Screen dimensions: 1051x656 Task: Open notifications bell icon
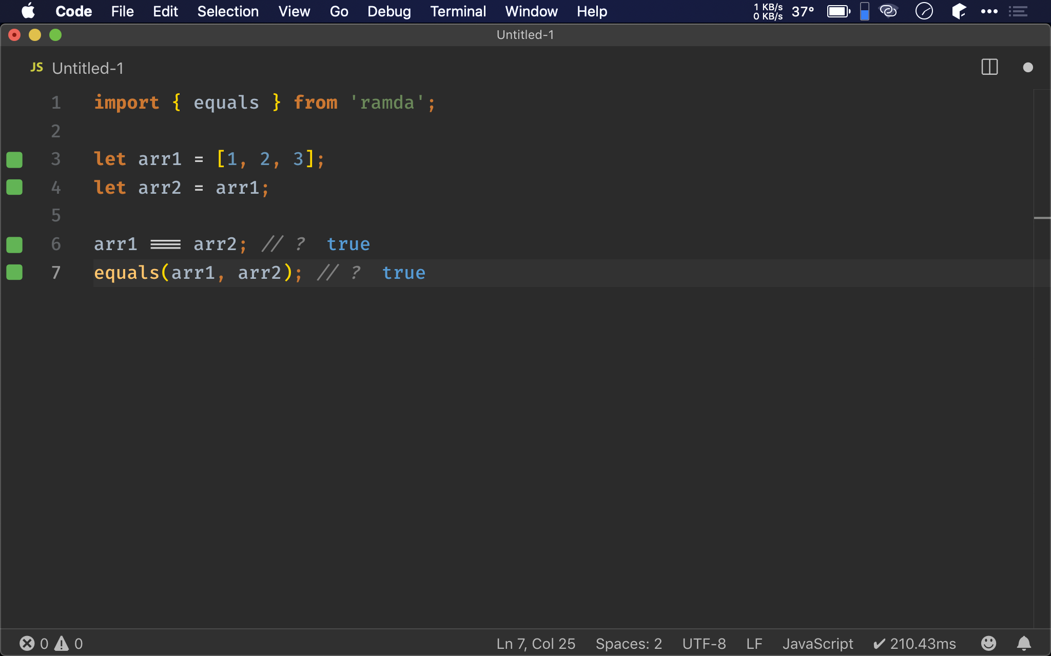[1024, 643]
